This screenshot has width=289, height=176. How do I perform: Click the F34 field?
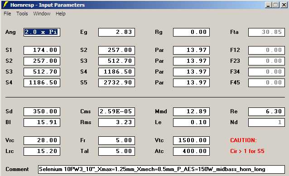tap(266, 72)
